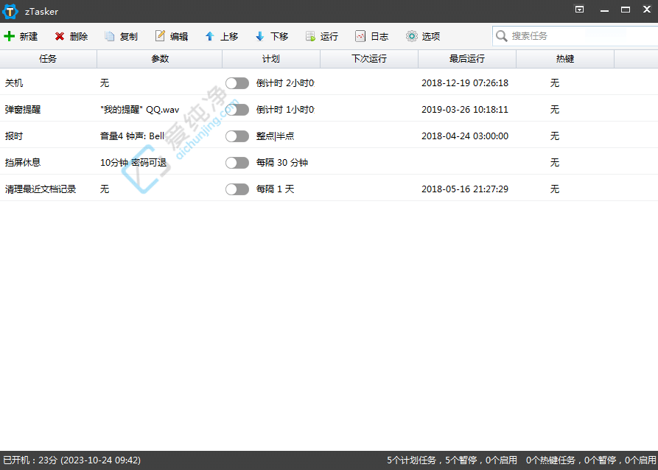Image resolution: width=658 pixels, height=470 pixels.
Task: Click the 日志 log chart icon
Action: 360,37
